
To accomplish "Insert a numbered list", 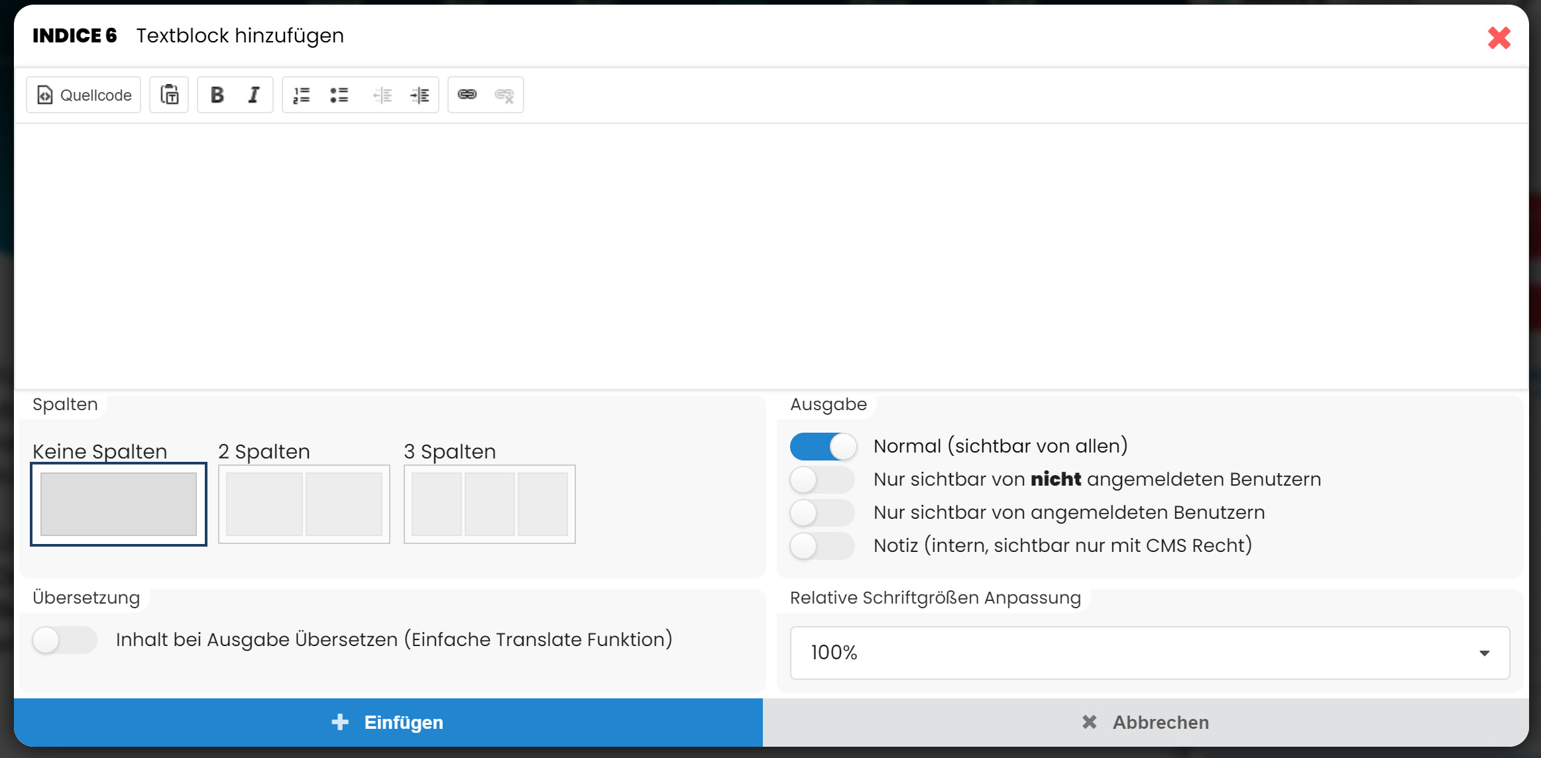I will point(302,95).
